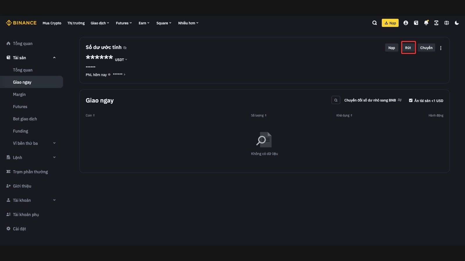Screen dimensions: 465x261
Task: Expand the Giao dịch menu
Action: (x=100, y=23)
